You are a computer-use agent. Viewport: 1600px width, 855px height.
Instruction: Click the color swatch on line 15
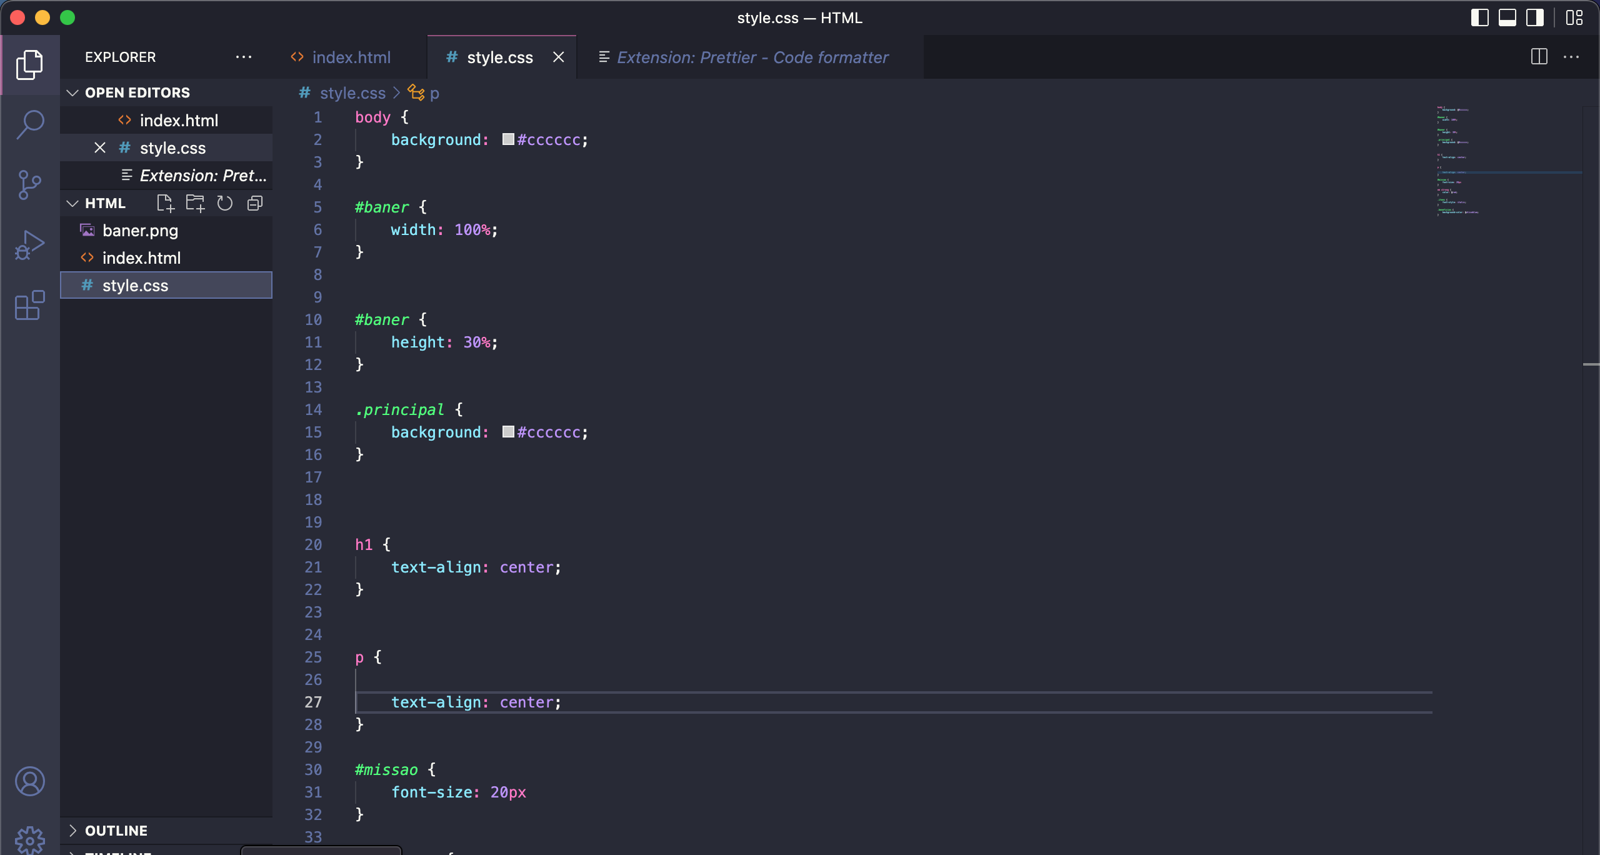tap(508, 432)
